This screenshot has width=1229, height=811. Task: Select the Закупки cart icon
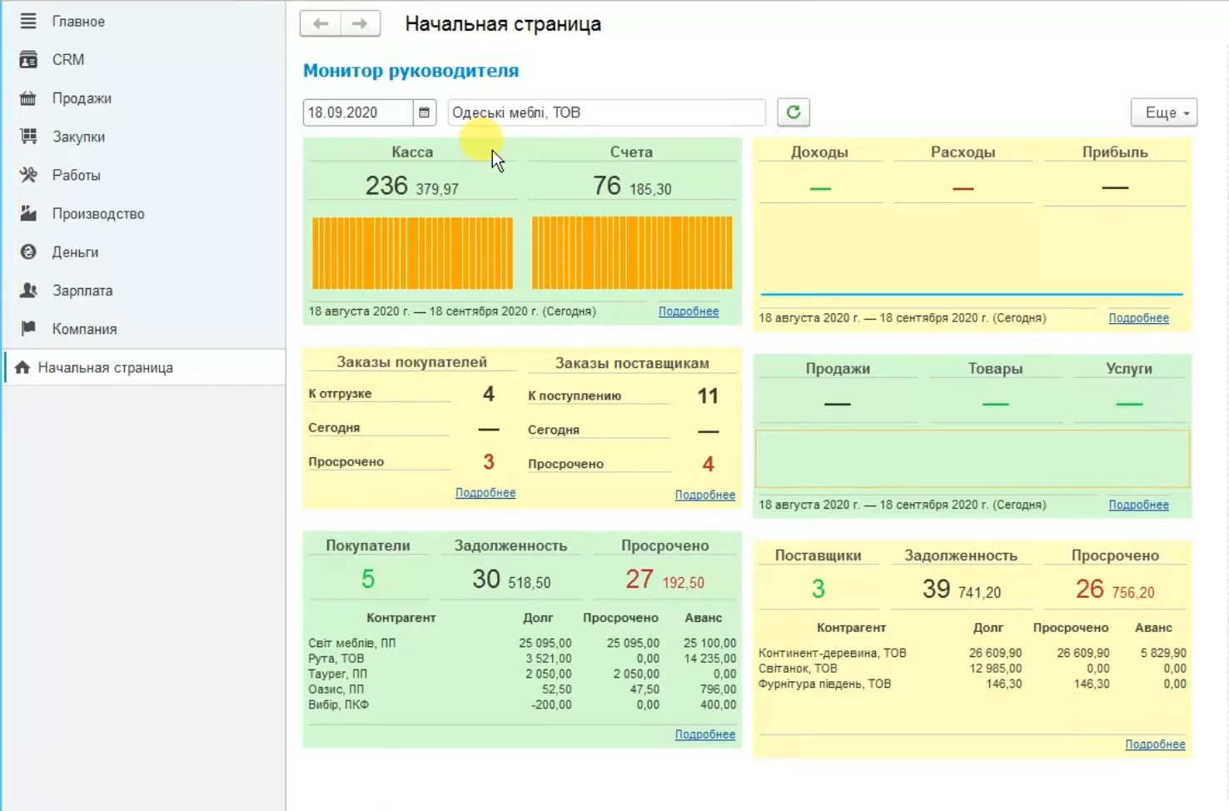coord(28,137)
